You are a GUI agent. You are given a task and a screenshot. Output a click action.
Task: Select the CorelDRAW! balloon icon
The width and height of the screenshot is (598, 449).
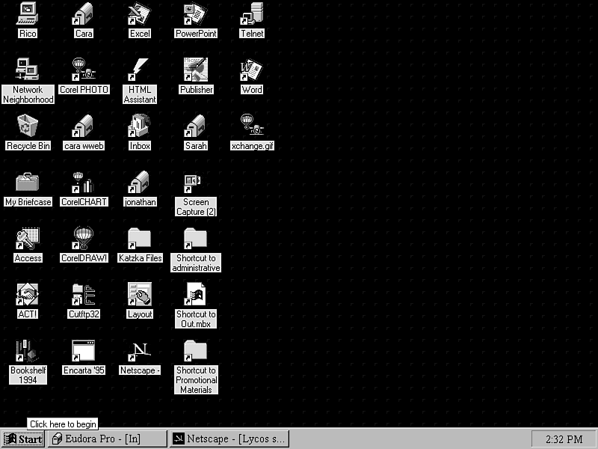tap(84, 238)
